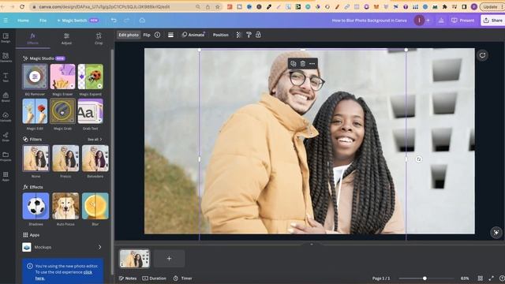Apply the Belvedere filter

tap(95, 159)
